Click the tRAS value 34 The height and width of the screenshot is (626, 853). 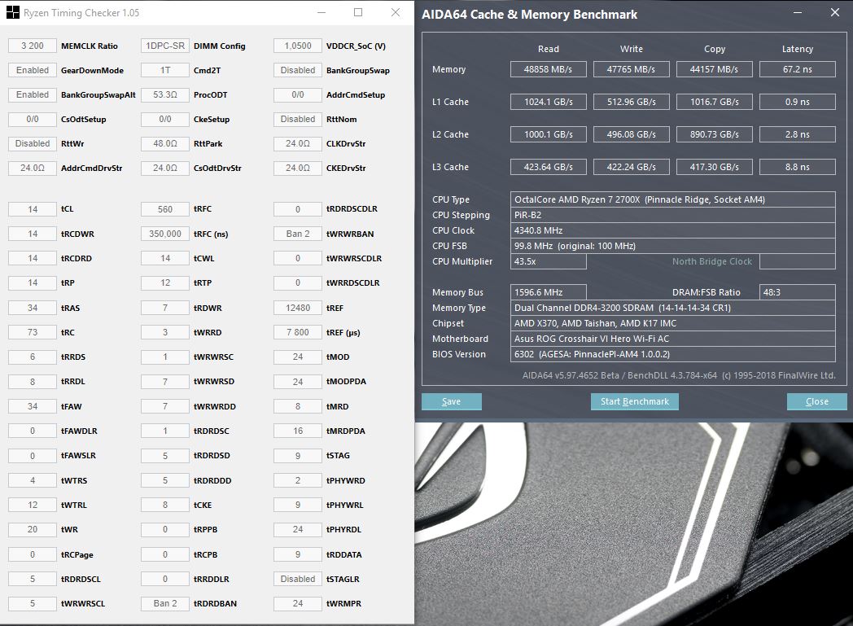click(x=33, y=308)
